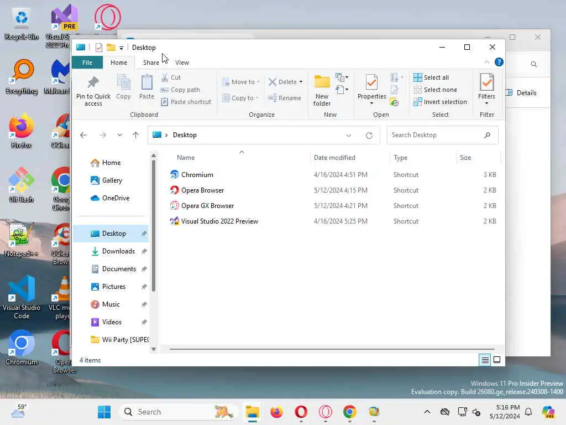Switch to Details view in status bar
The image size is (566, 425).
coord(485,360)
